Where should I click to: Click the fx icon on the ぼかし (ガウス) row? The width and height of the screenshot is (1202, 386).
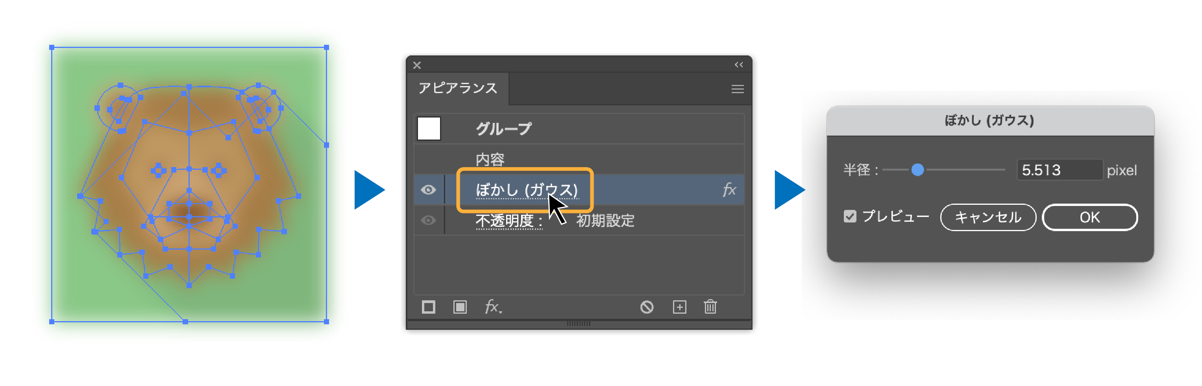pos(729,189)
